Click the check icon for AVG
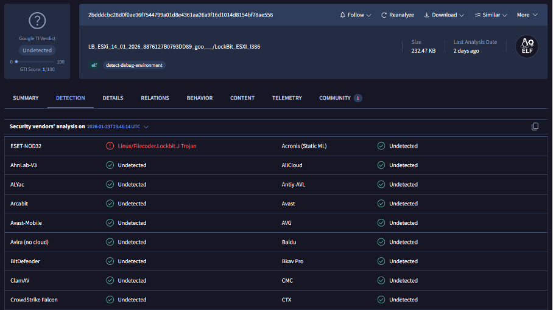 pyautogui.click(x=381, y=222)
